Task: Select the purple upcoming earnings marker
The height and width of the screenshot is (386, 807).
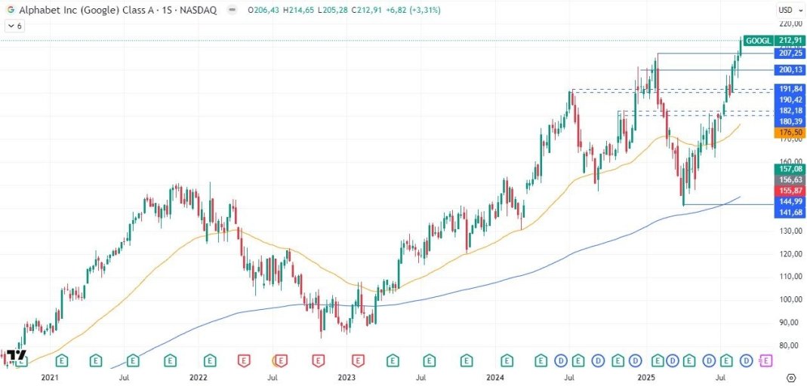Action: click(x=765, y=361)
